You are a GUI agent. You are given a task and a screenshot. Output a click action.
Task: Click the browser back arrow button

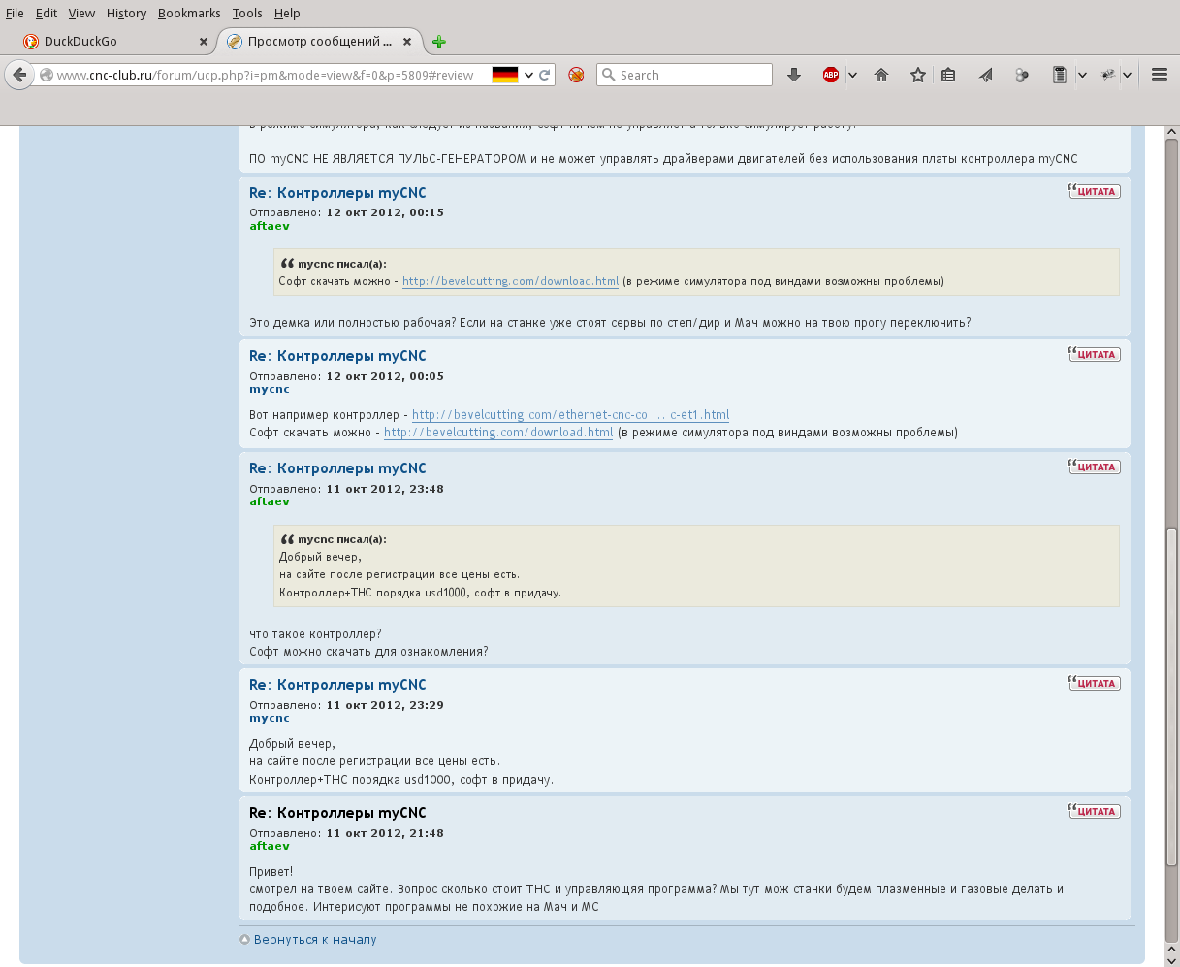click(x=18, y=75)
